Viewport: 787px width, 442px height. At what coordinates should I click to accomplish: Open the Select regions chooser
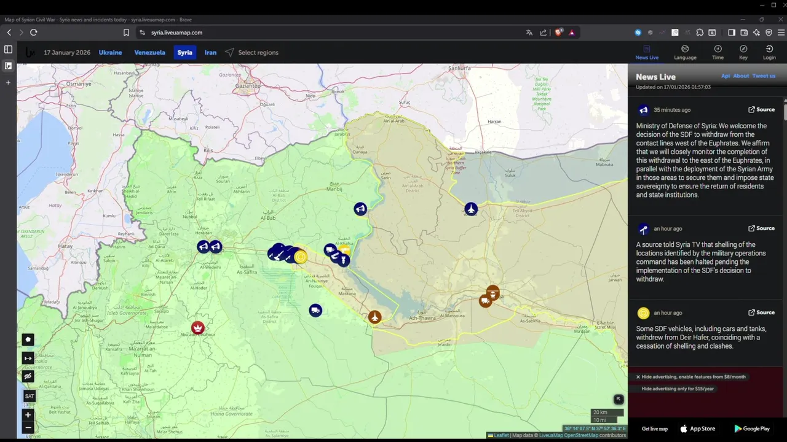click(x=251, y=53)
